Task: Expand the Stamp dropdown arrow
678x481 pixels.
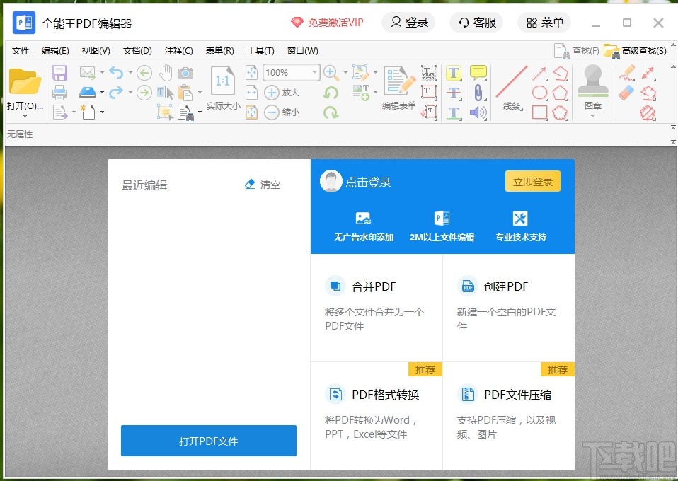Action: tap(593, 116)
